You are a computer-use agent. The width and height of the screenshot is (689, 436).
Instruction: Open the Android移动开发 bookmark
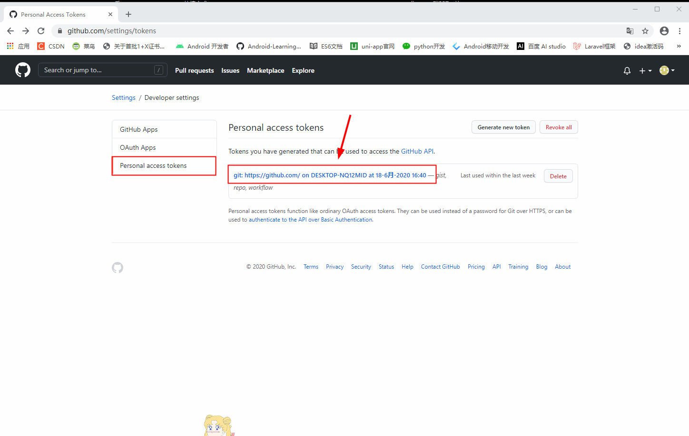tap(481, 46)
